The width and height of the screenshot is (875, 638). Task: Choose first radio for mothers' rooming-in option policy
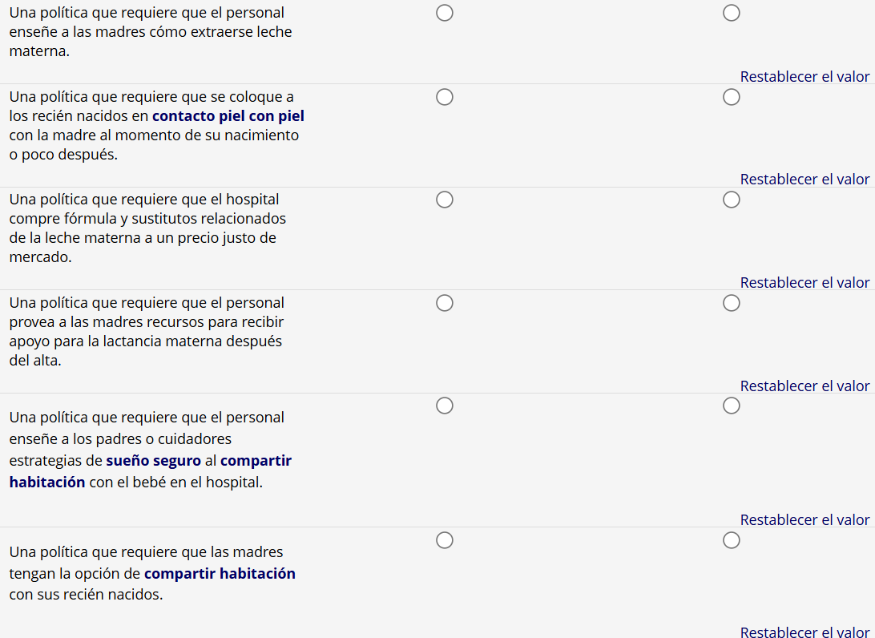pos(445,540)
